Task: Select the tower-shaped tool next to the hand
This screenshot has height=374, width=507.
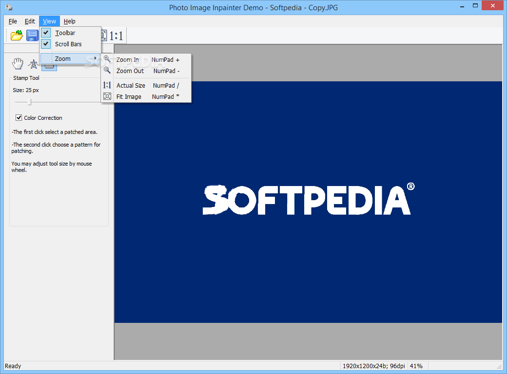Action: coord(33,64)
